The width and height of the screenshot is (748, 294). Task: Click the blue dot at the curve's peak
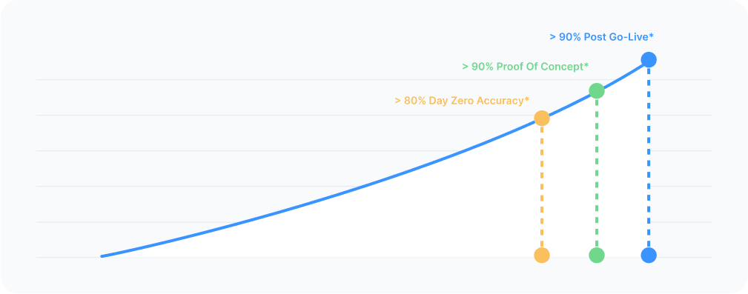649,60
